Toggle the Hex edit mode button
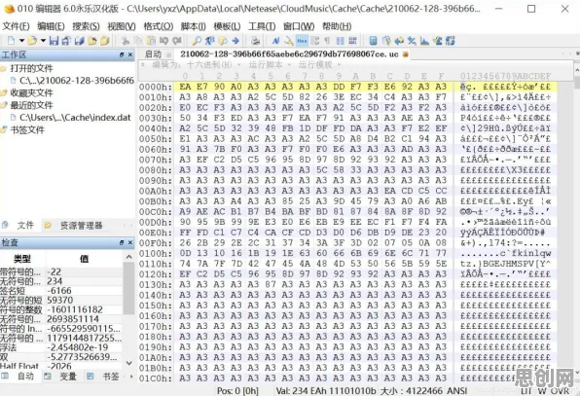This screenshot has height=396, width=580. coord(302,41)
